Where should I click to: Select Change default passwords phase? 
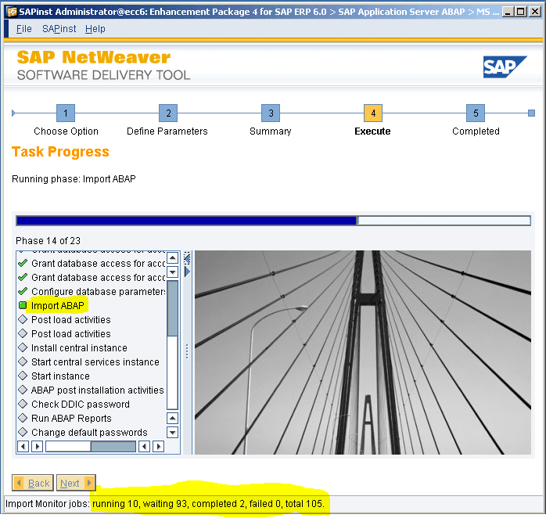pos(89,432)
